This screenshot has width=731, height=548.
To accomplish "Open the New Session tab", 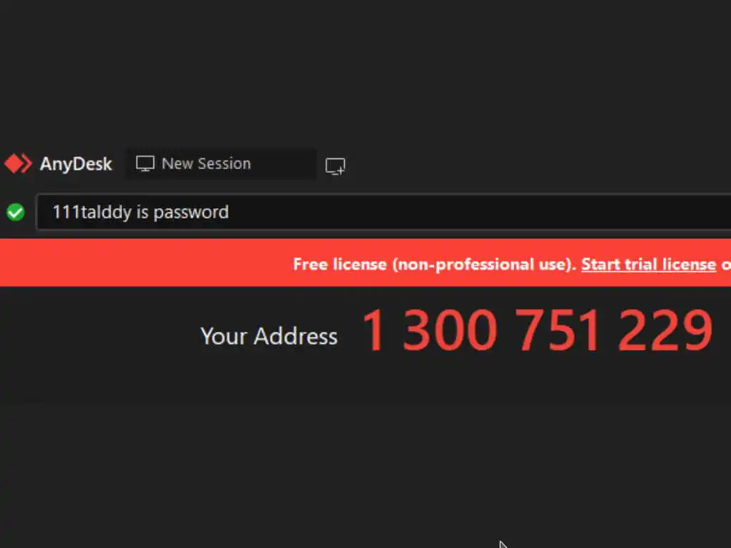I will coord(221,164).
